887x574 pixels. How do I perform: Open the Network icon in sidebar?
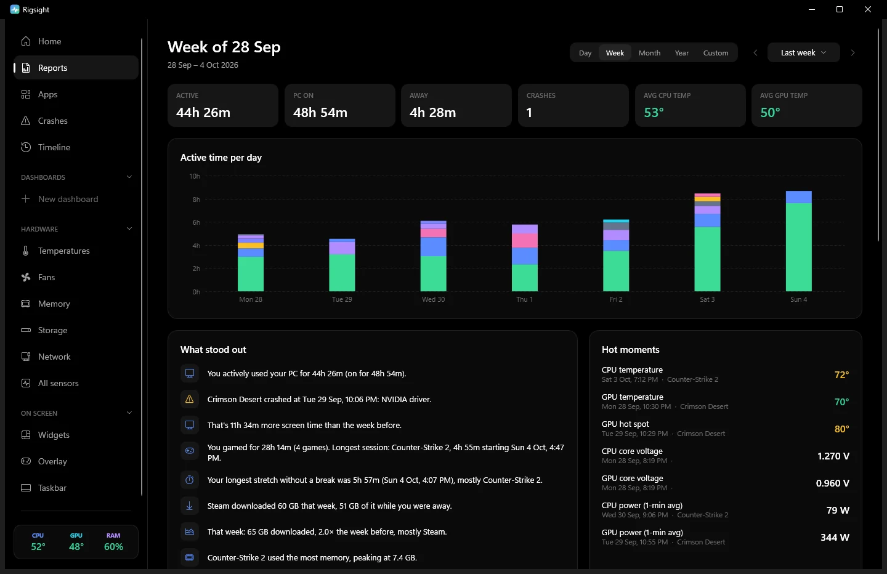tap(26, 357)
